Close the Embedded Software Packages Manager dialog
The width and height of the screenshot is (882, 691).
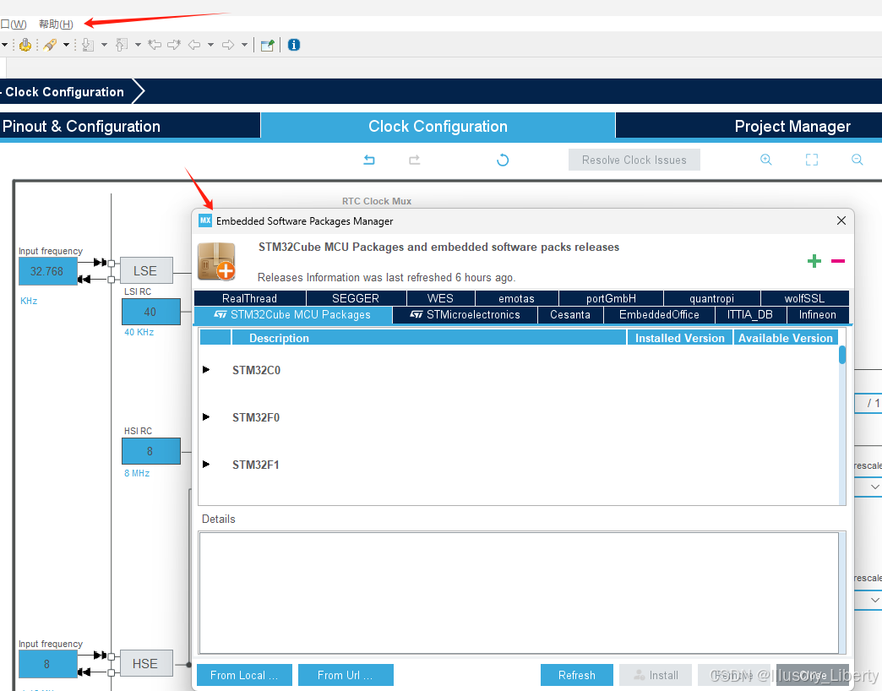pos(841,221)
